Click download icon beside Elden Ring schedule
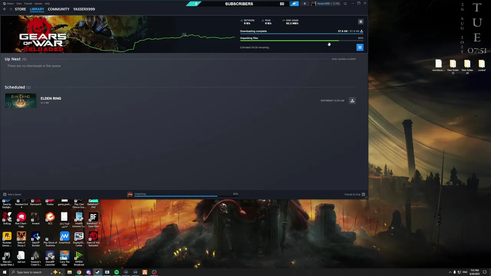Image resolution: width=491 pixels, height=276 pixels. coord(352,100)
